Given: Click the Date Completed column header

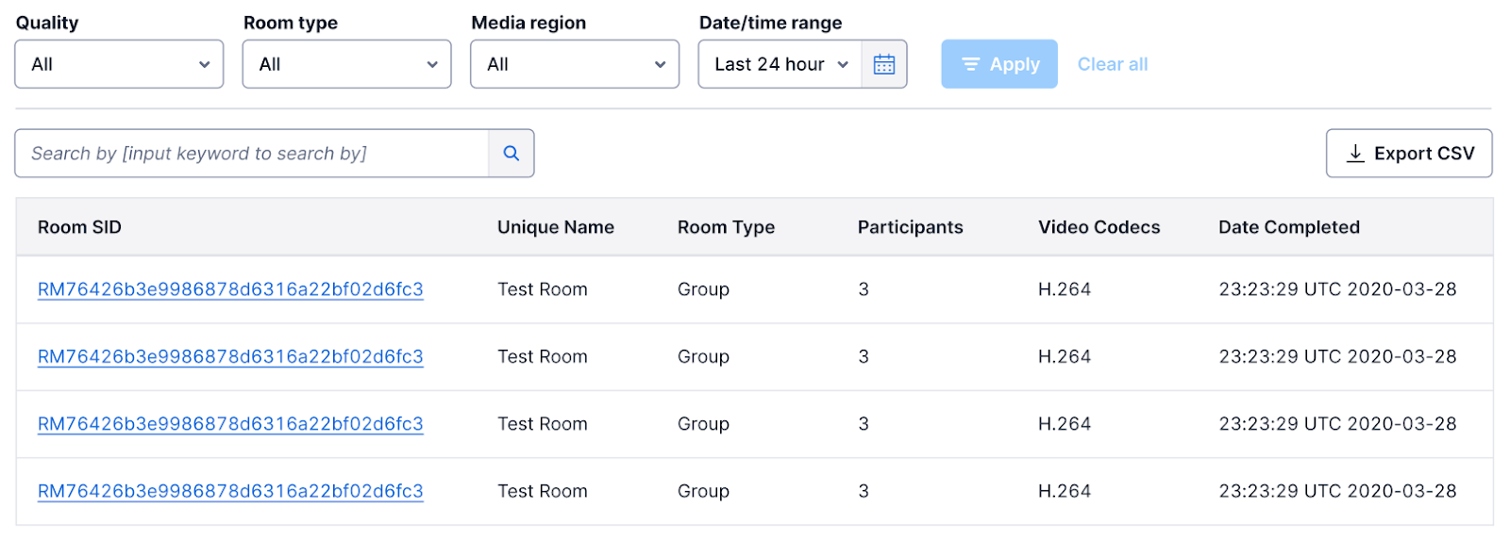Looking at the screenshot, I should point(1289,227).
